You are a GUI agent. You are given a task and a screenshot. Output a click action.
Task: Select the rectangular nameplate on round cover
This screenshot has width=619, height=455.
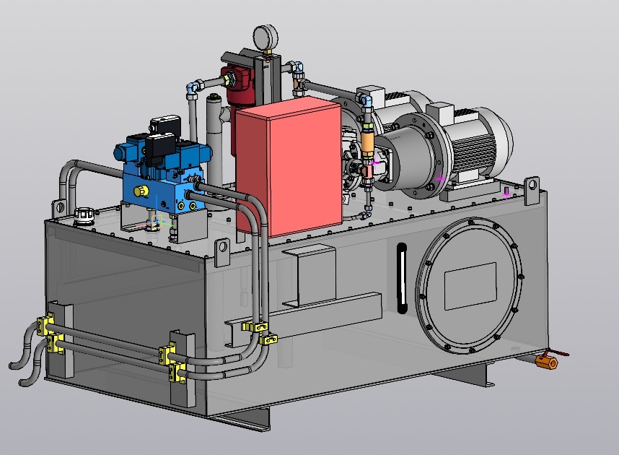pos(470,286)
